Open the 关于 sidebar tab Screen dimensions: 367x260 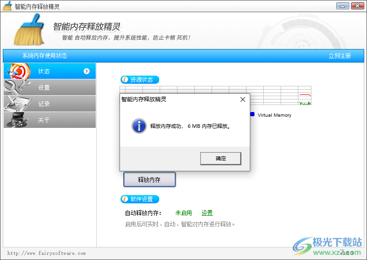(44, 120)
